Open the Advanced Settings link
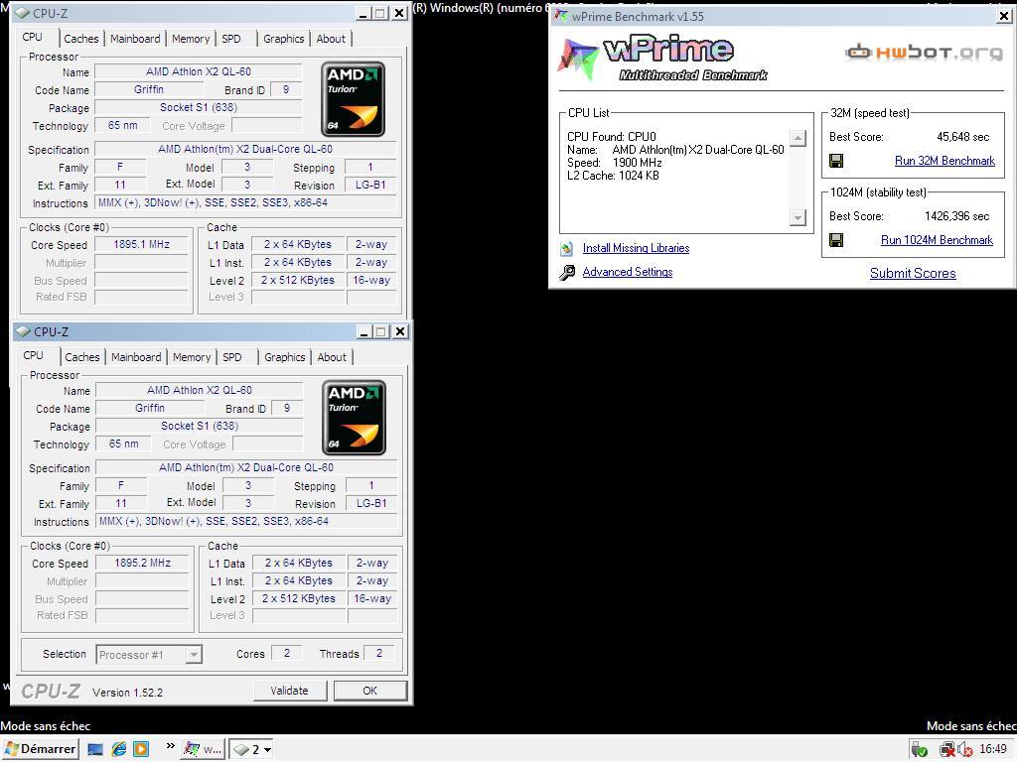1017x762 pixels. [628, 272]
